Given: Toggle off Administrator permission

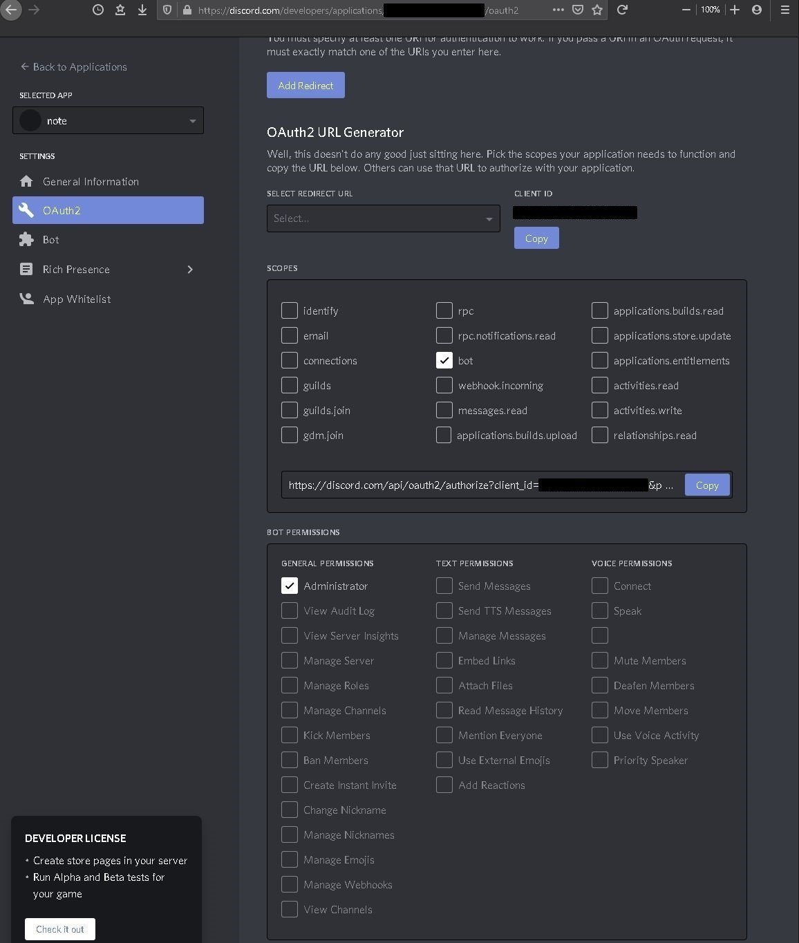Looking at the screenshot, I should (290, 586).
